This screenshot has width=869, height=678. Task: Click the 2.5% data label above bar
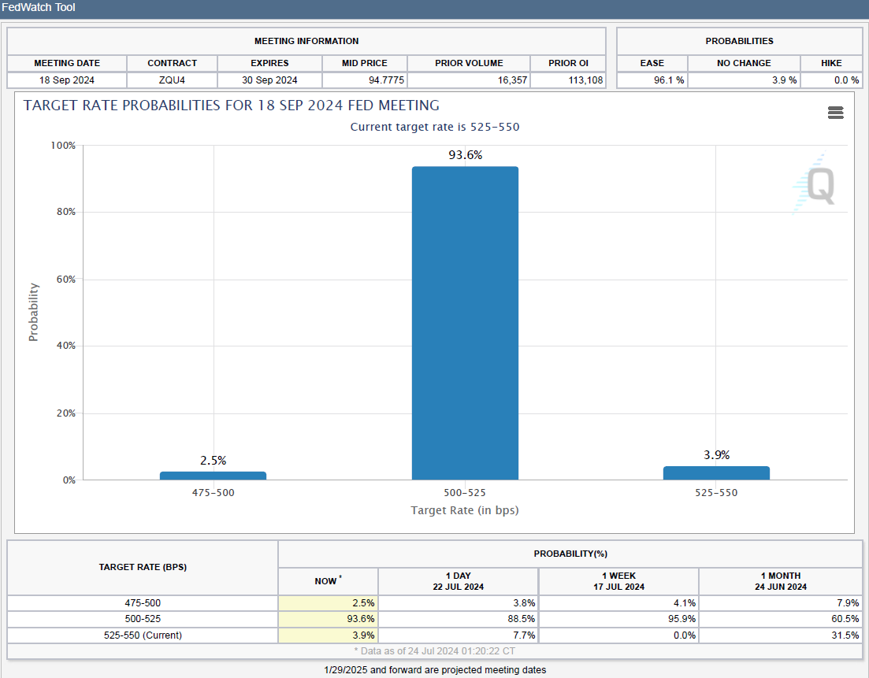coord(213,461)
